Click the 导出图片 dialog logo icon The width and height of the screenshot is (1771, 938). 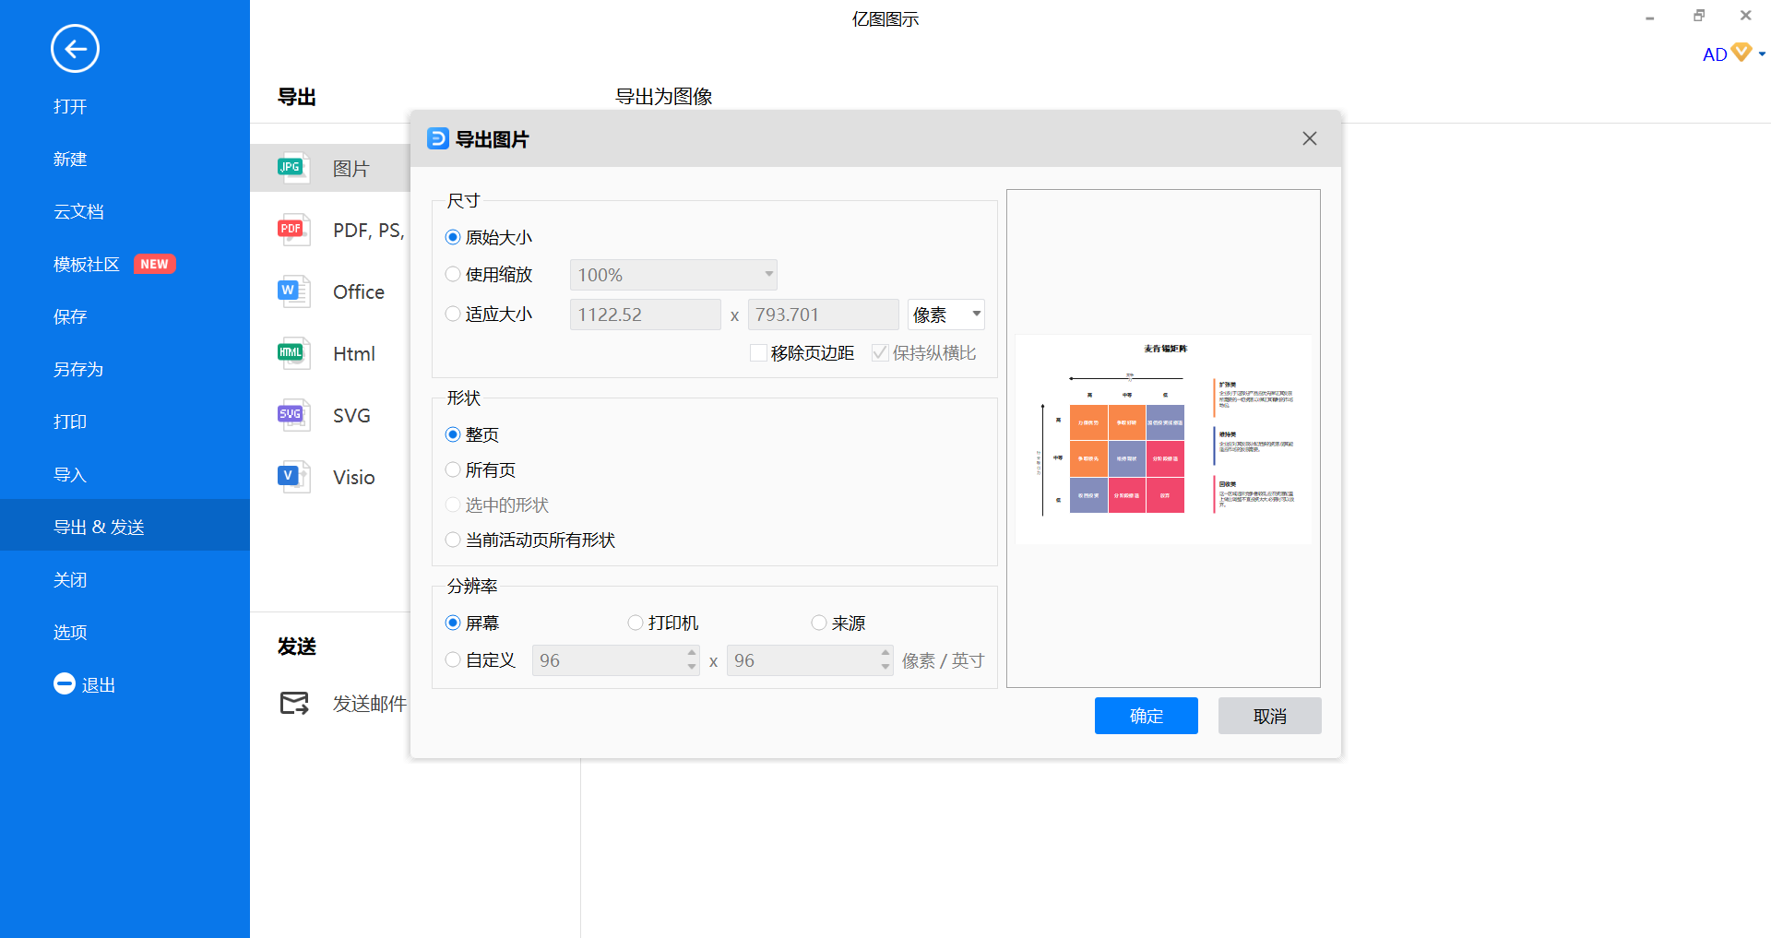click(x=438, y=138)
